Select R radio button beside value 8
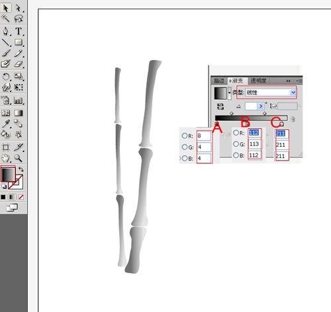Image resolution: width=331 pixels, height=312 pixels. click(185, 136)
